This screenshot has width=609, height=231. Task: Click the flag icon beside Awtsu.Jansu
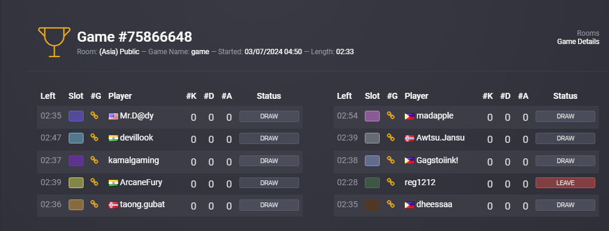[x=410, y=138]
